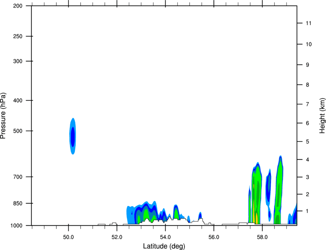Click the 500 pressure tick label

coord(18,131)
